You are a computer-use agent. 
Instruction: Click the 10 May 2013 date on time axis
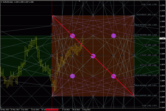pos(5,110)
